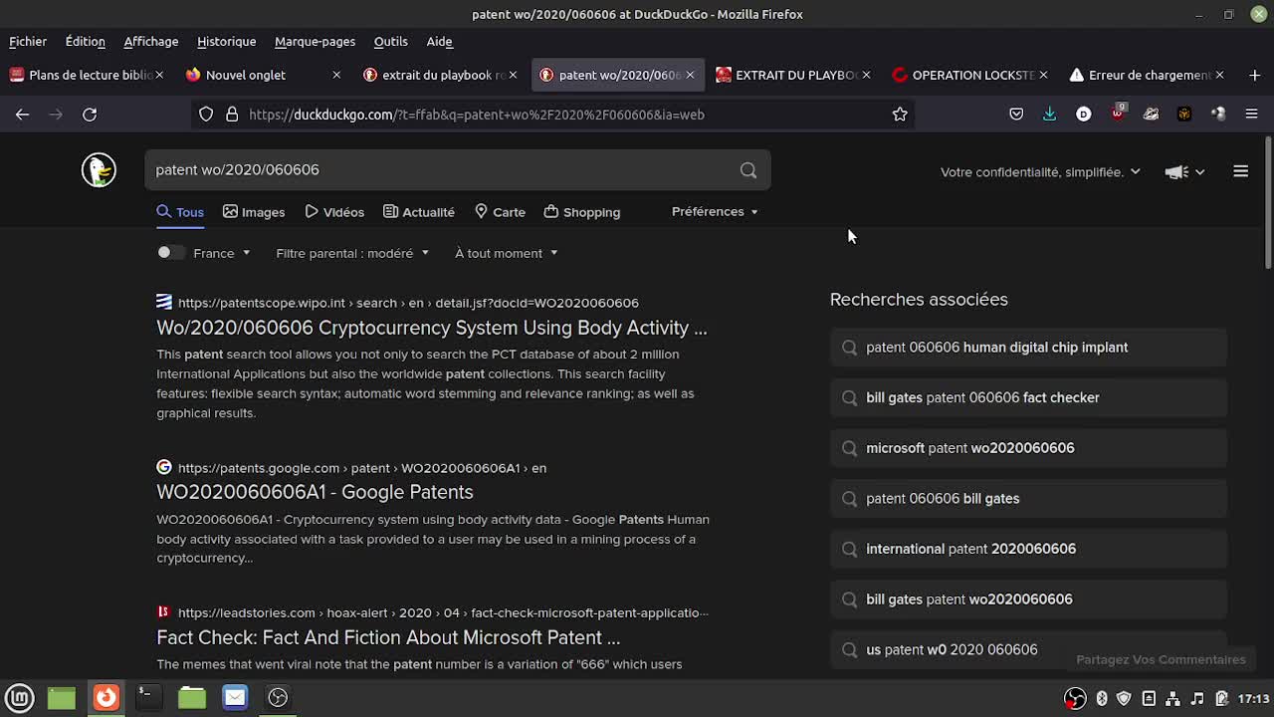This screenshot has height=717, width=1274.
Task: Search 'international patent 2020060606' suggestion
Action: point(1028,549)
